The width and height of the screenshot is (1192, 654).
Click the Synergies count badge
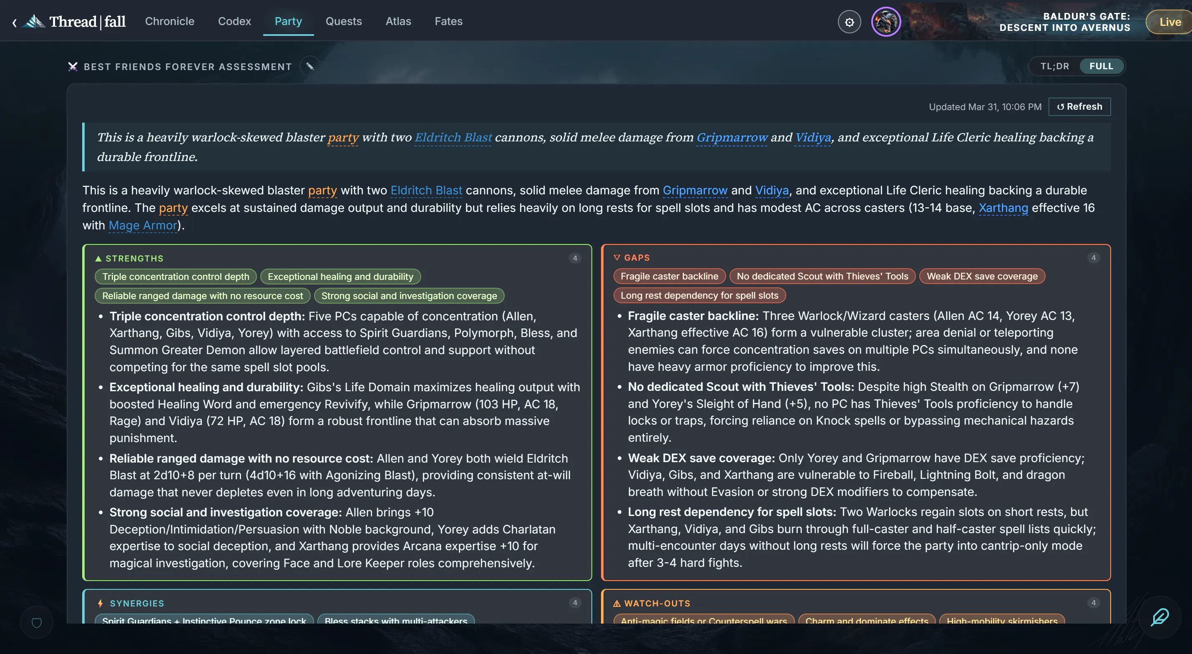[575, 603]
